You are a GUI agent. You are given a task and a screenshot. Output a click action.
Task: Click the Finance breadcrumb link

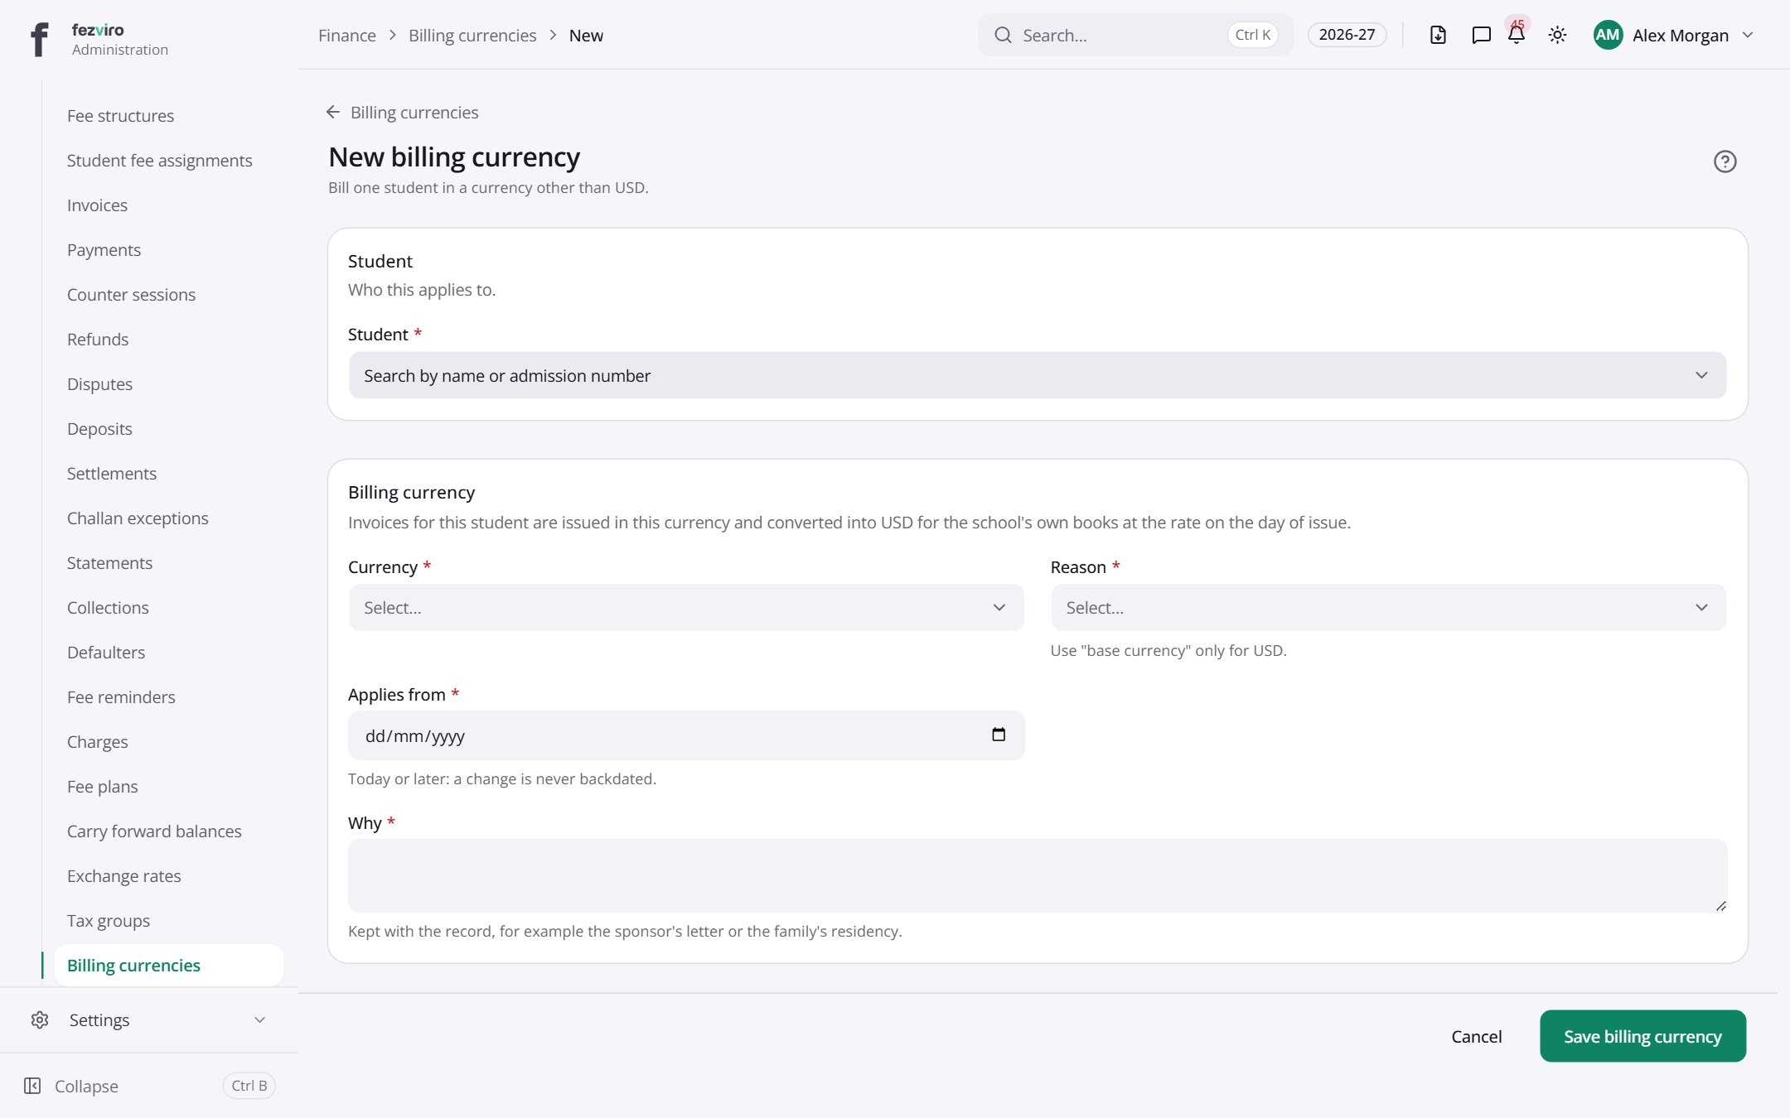click(346, 35)
